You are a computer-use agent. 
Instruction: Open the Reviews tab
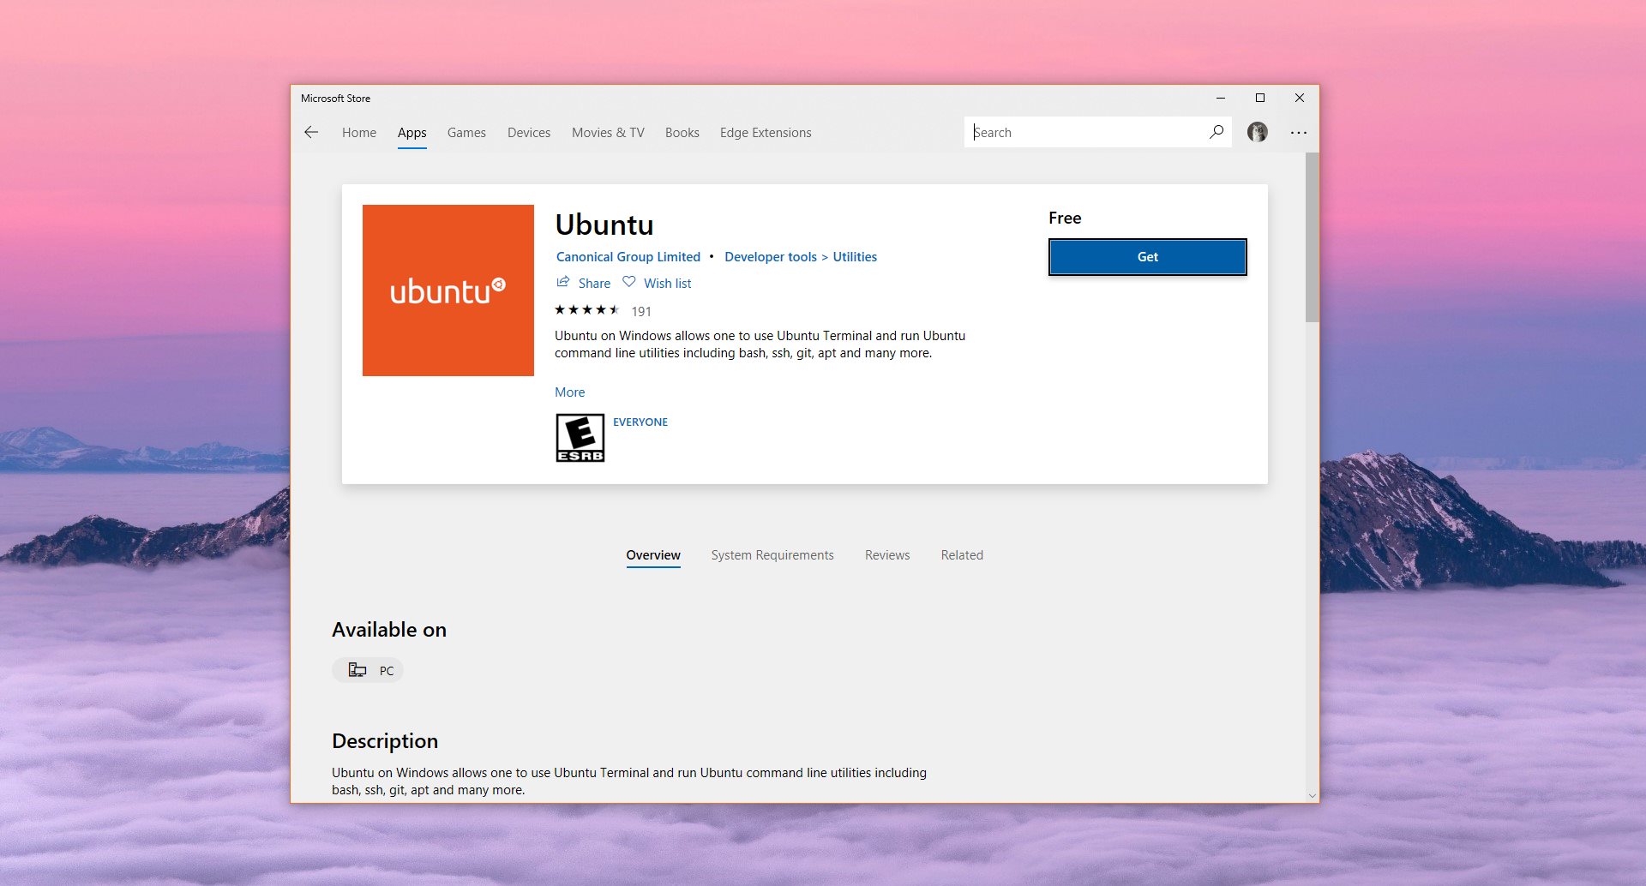coord(887,555)
